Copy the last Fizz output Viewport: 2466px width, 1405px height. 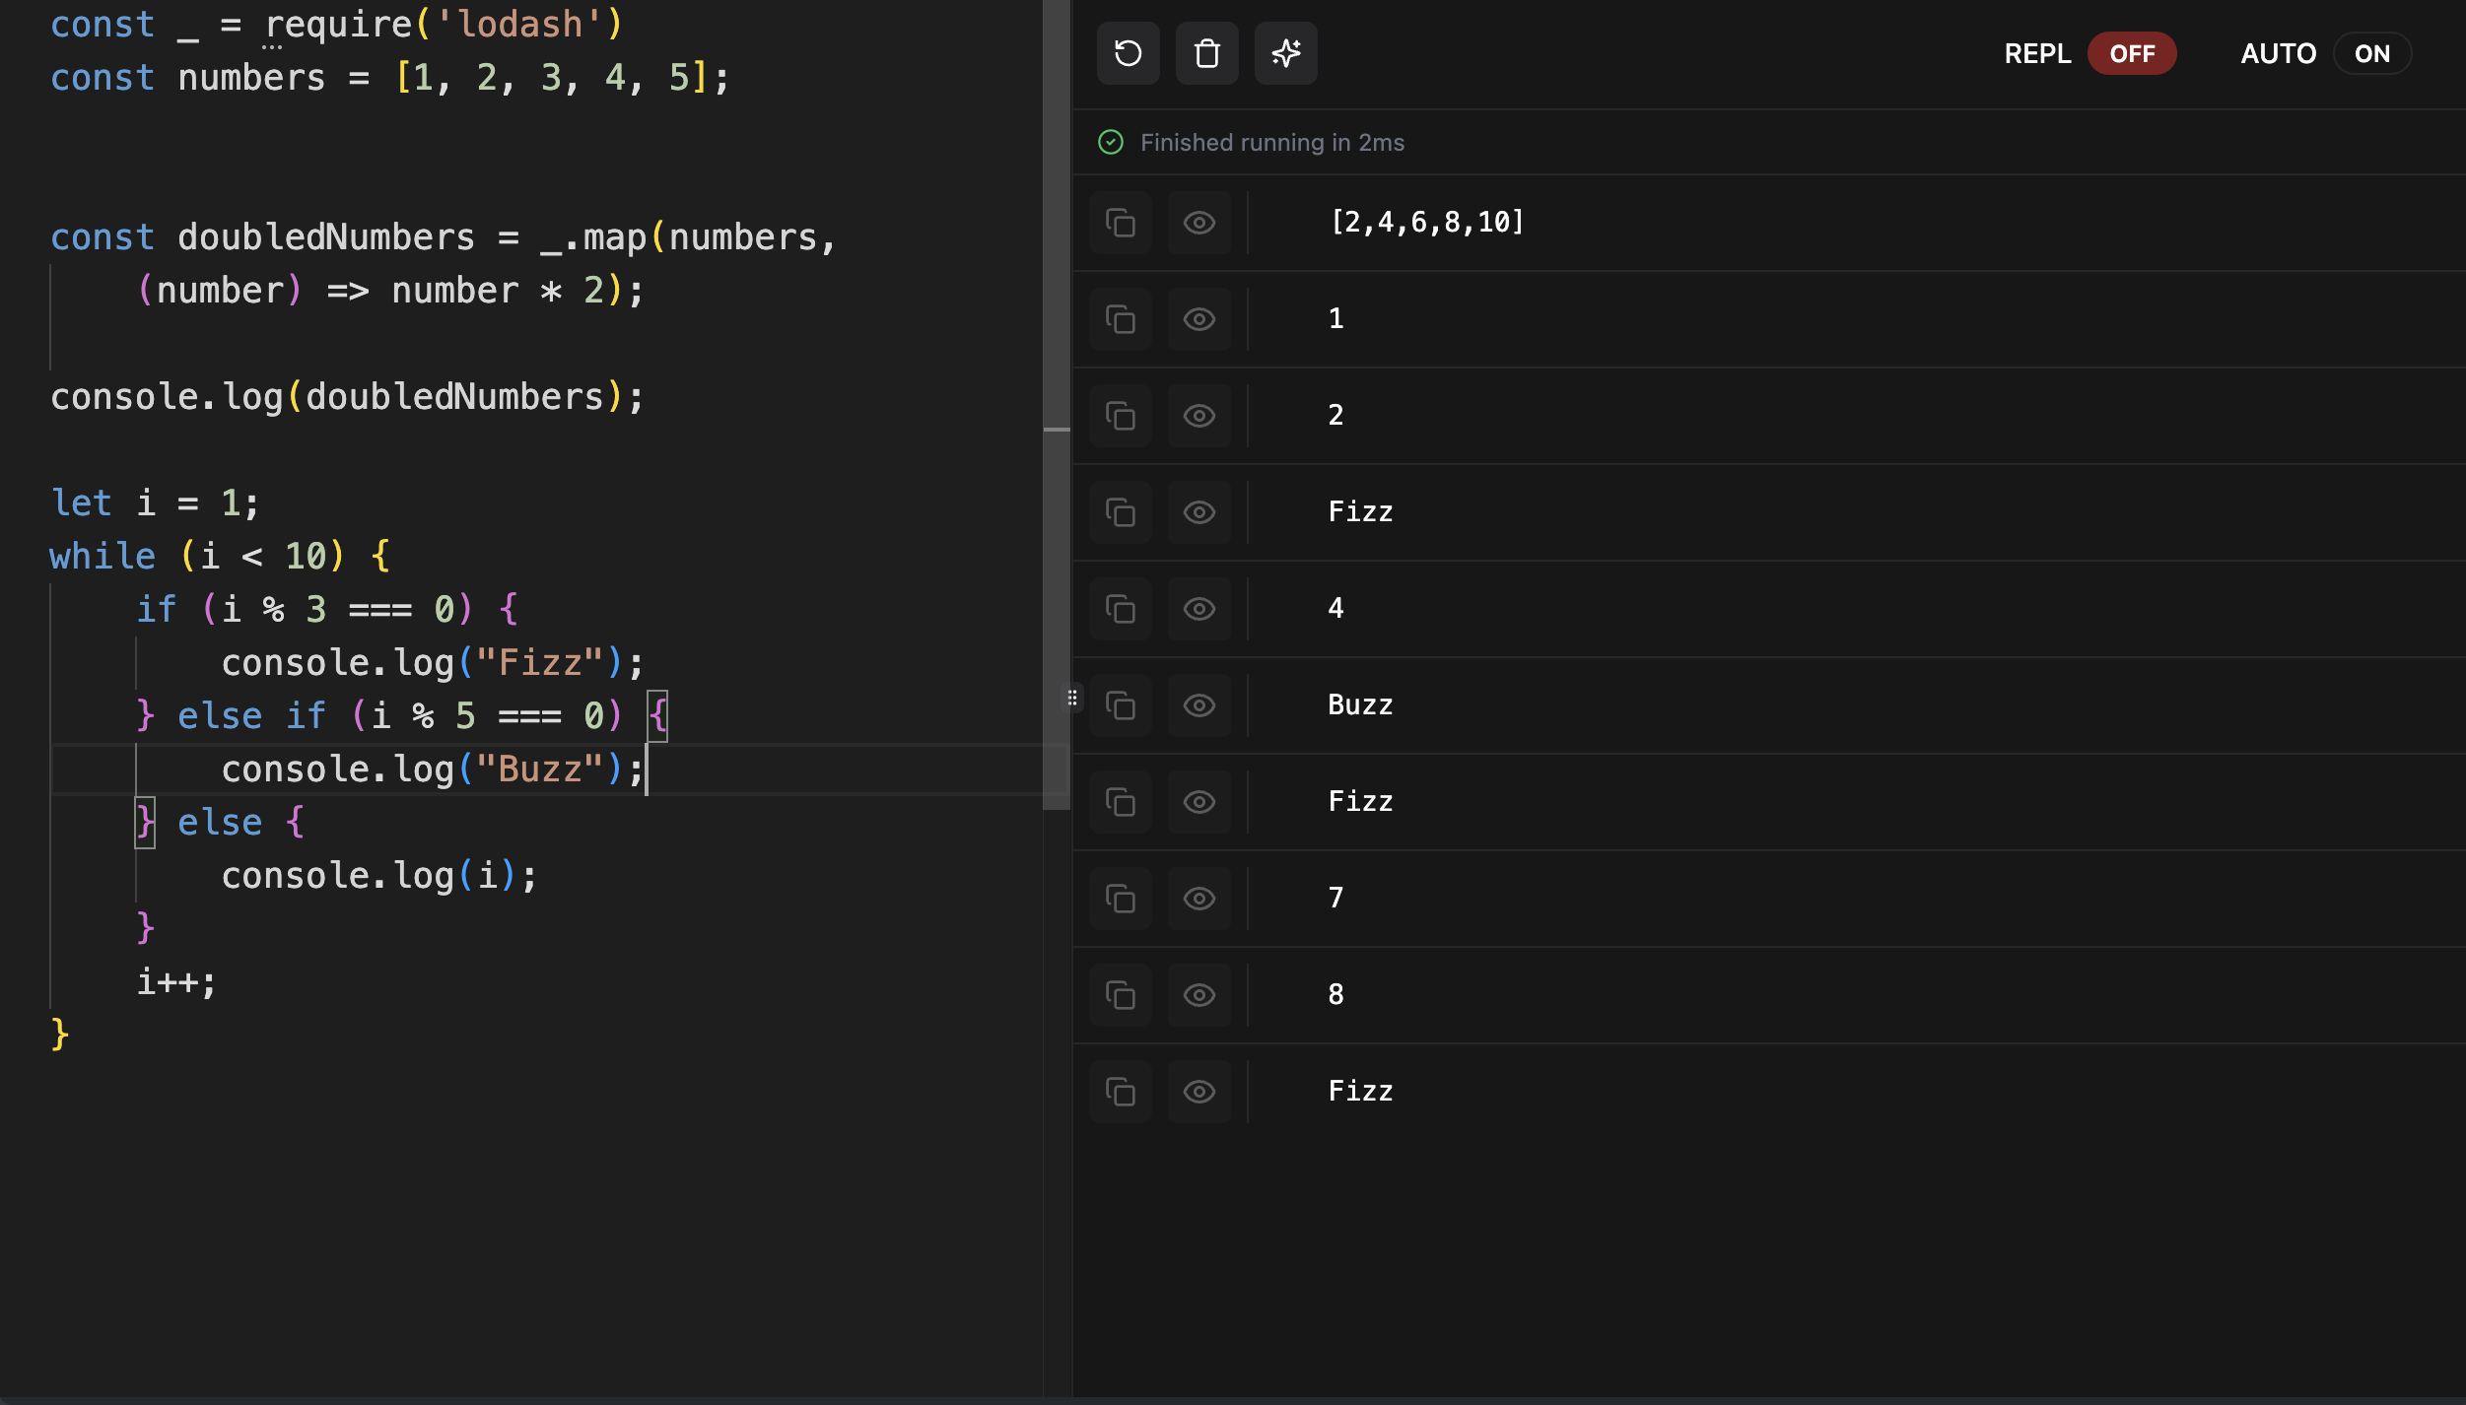pos(1121,1092)
